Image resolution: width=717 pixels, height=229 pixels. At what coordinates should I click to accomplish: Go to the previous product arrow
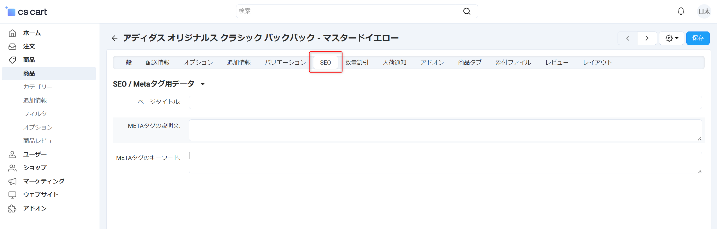click(627, 38)
